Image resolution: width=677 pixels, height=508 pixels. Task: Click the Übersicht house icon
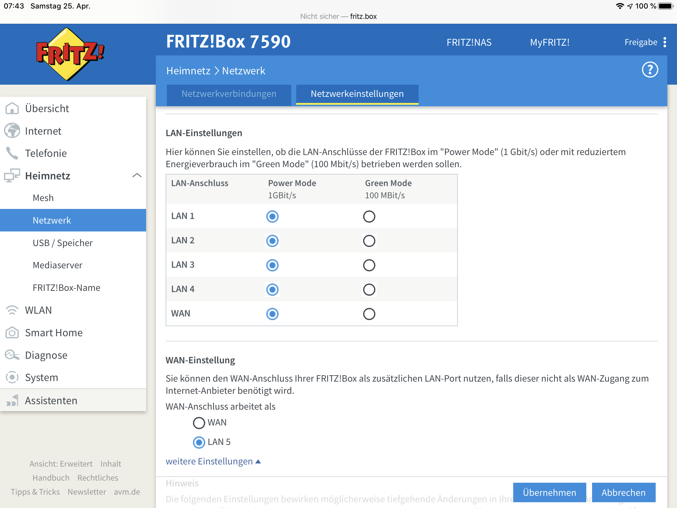pos(12,108)
